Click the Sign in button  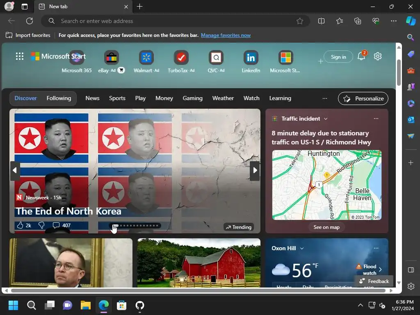(x=338, y=57)
